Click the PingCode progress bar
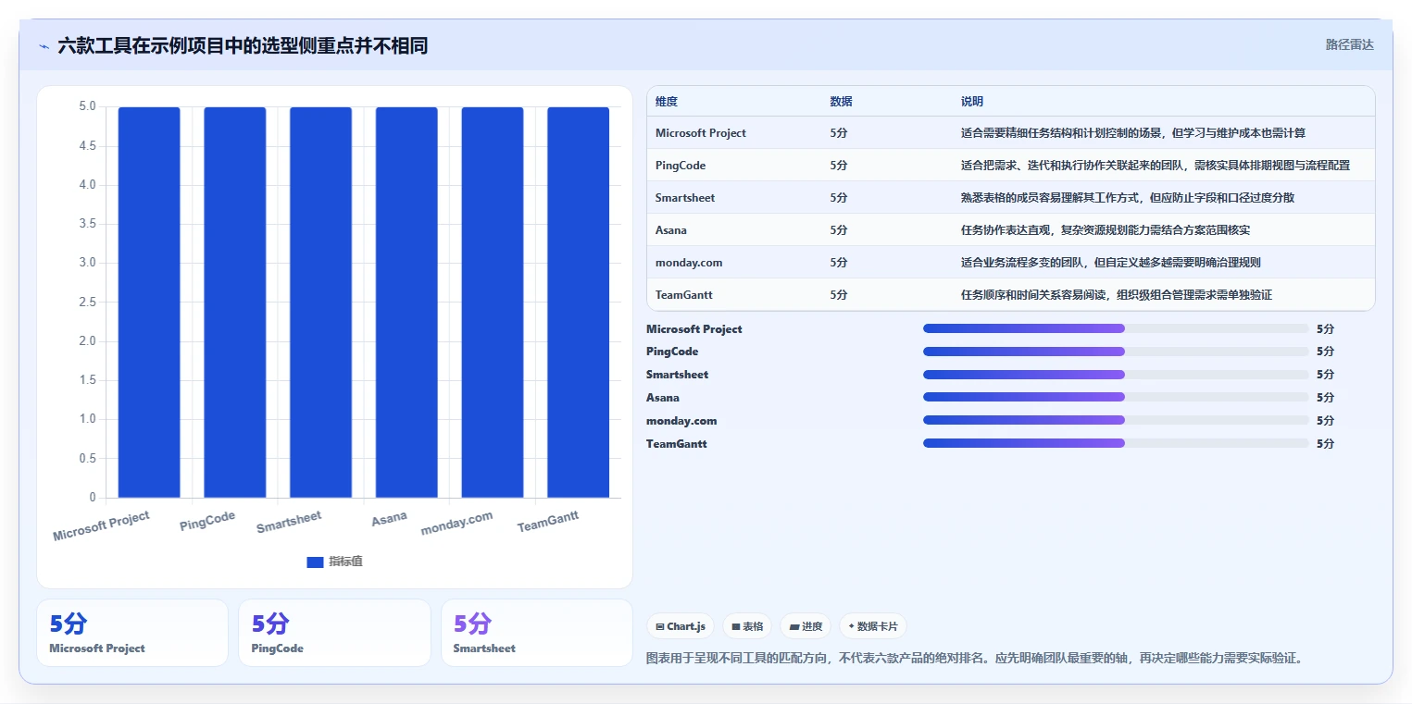Image resolution: width=1412 pixels, height=704 pixels. point(1116,352)
